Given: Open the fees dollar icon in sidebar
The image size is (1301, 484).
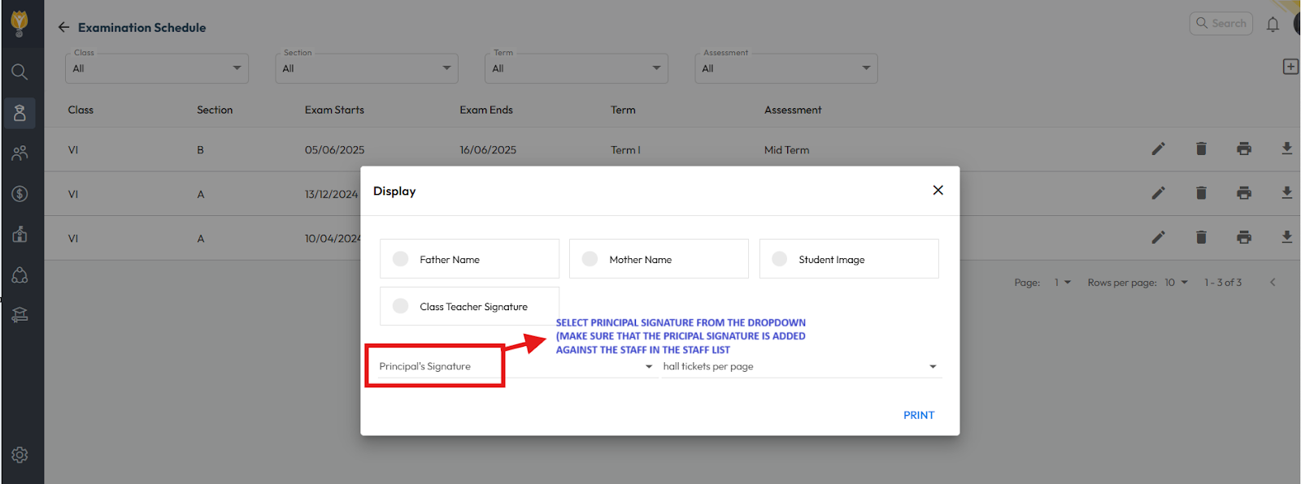Looking at the screenshot, I should click(20, 194).
